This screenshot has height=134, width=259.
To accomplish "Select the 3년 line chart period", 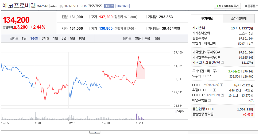I will [x=64, y=38].
